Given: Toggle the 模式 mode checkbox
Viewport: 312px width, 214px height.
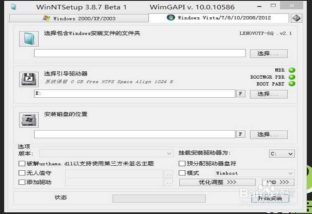Looking at the screenshot, I should [182, 173].
